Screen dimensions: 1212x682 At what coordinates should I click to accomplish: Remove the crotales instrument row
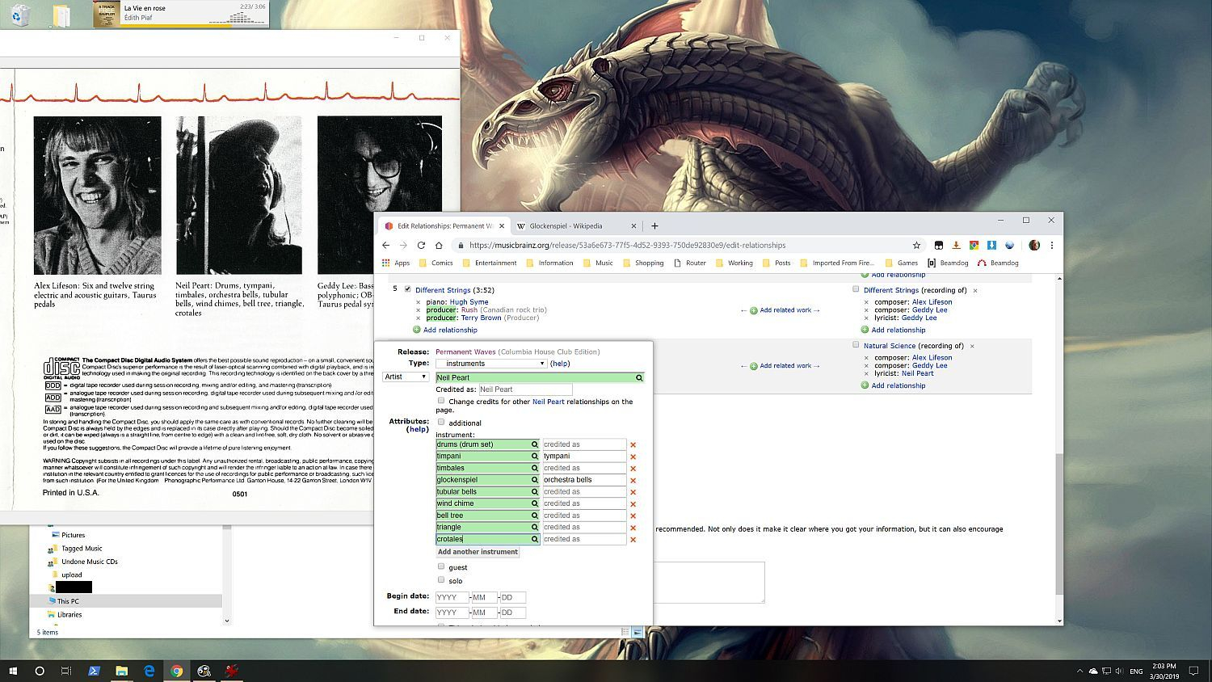point(633,540)
